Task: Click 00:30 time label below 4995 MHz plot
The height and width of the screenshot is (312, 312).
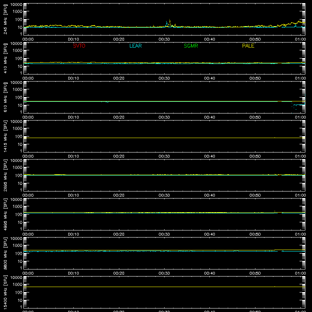Action: click(164, 234)
